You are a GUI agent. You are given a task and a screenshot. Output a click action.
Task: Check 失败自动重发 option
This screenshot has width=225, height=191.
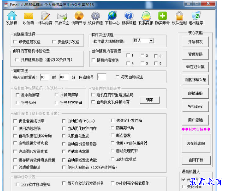[64, 136]
